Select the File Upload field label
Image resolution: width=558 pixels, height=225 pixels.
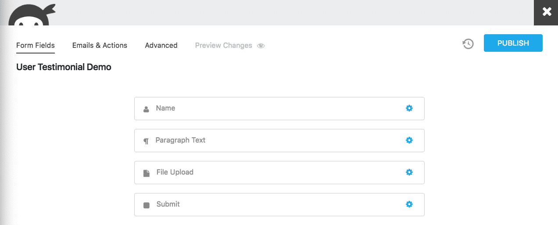coord(175,172)
